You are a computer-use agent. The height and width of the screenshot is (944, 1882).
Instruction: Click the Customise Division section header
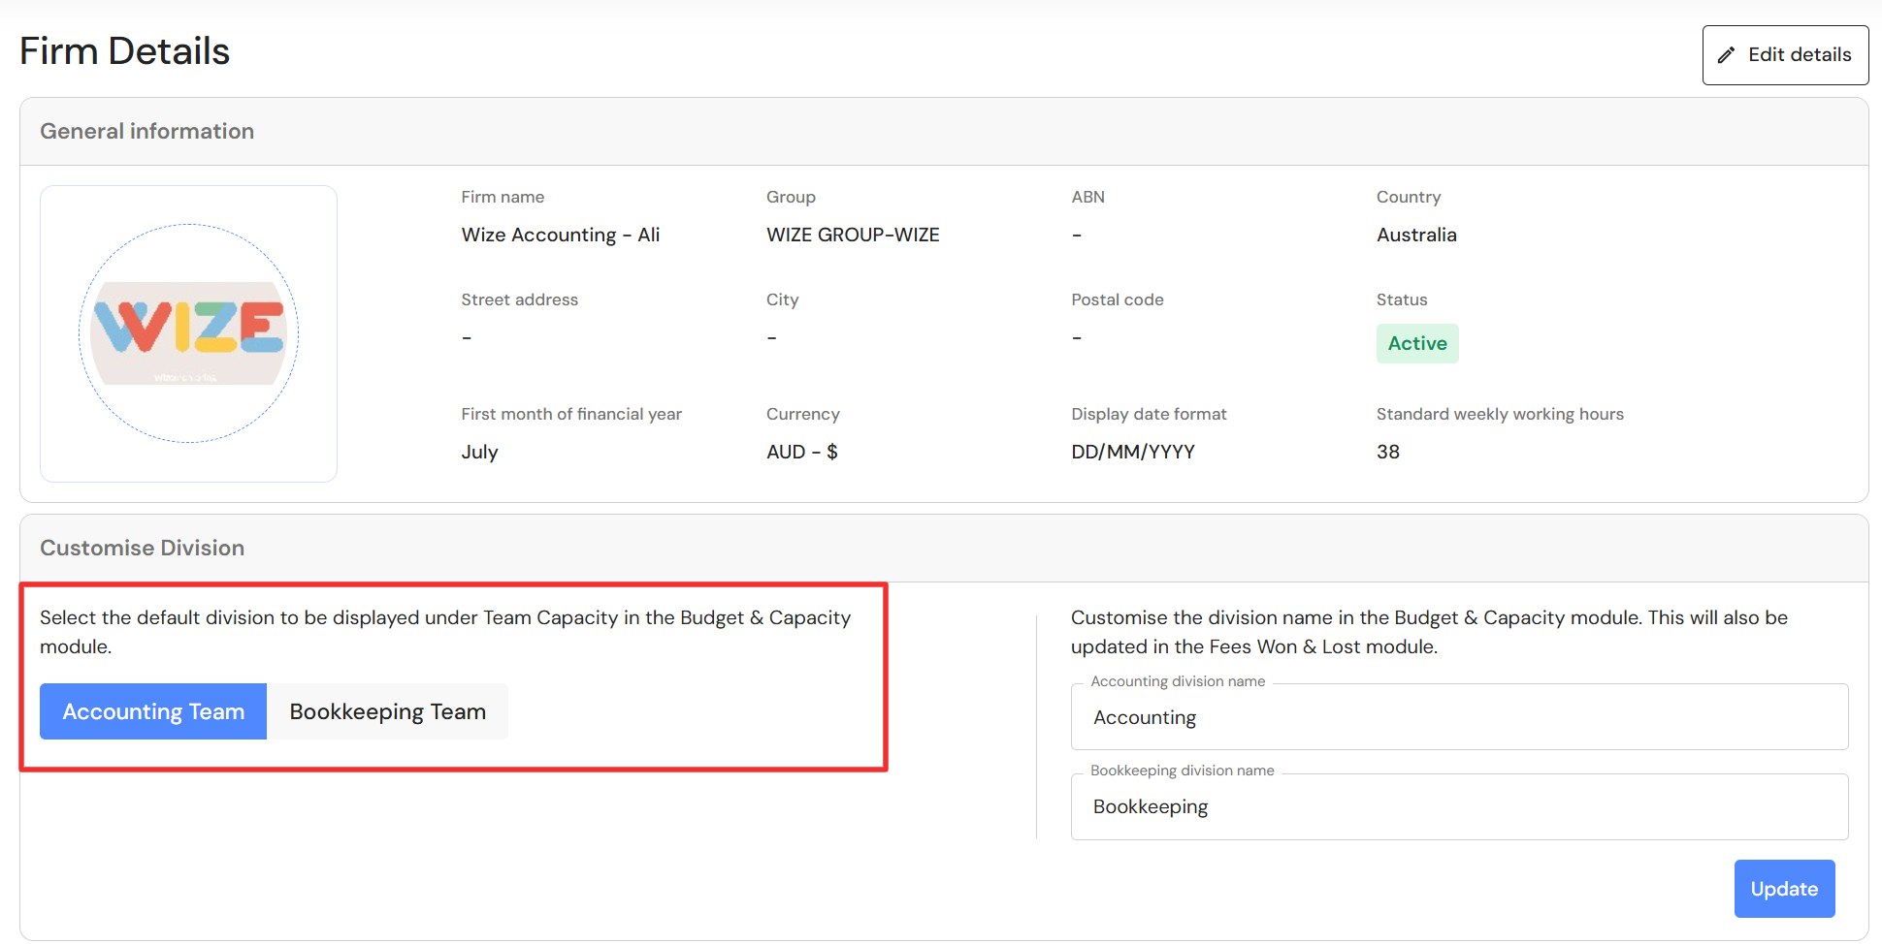coord(143,548)
